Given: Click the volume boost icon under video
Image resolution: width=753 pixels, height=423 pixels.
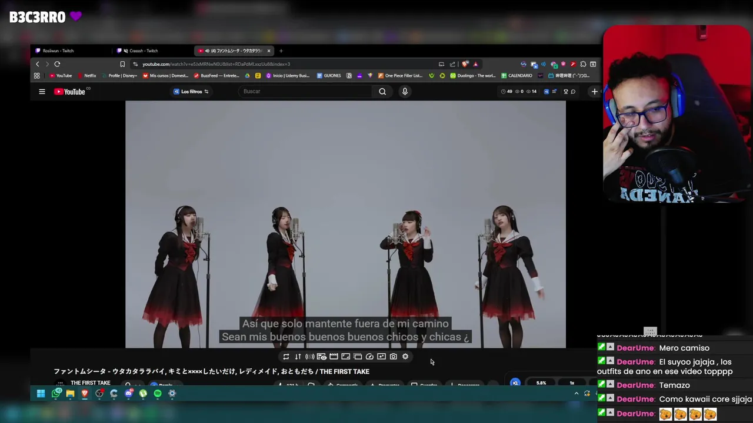Looking at the screenshot, I should [309, 357].
